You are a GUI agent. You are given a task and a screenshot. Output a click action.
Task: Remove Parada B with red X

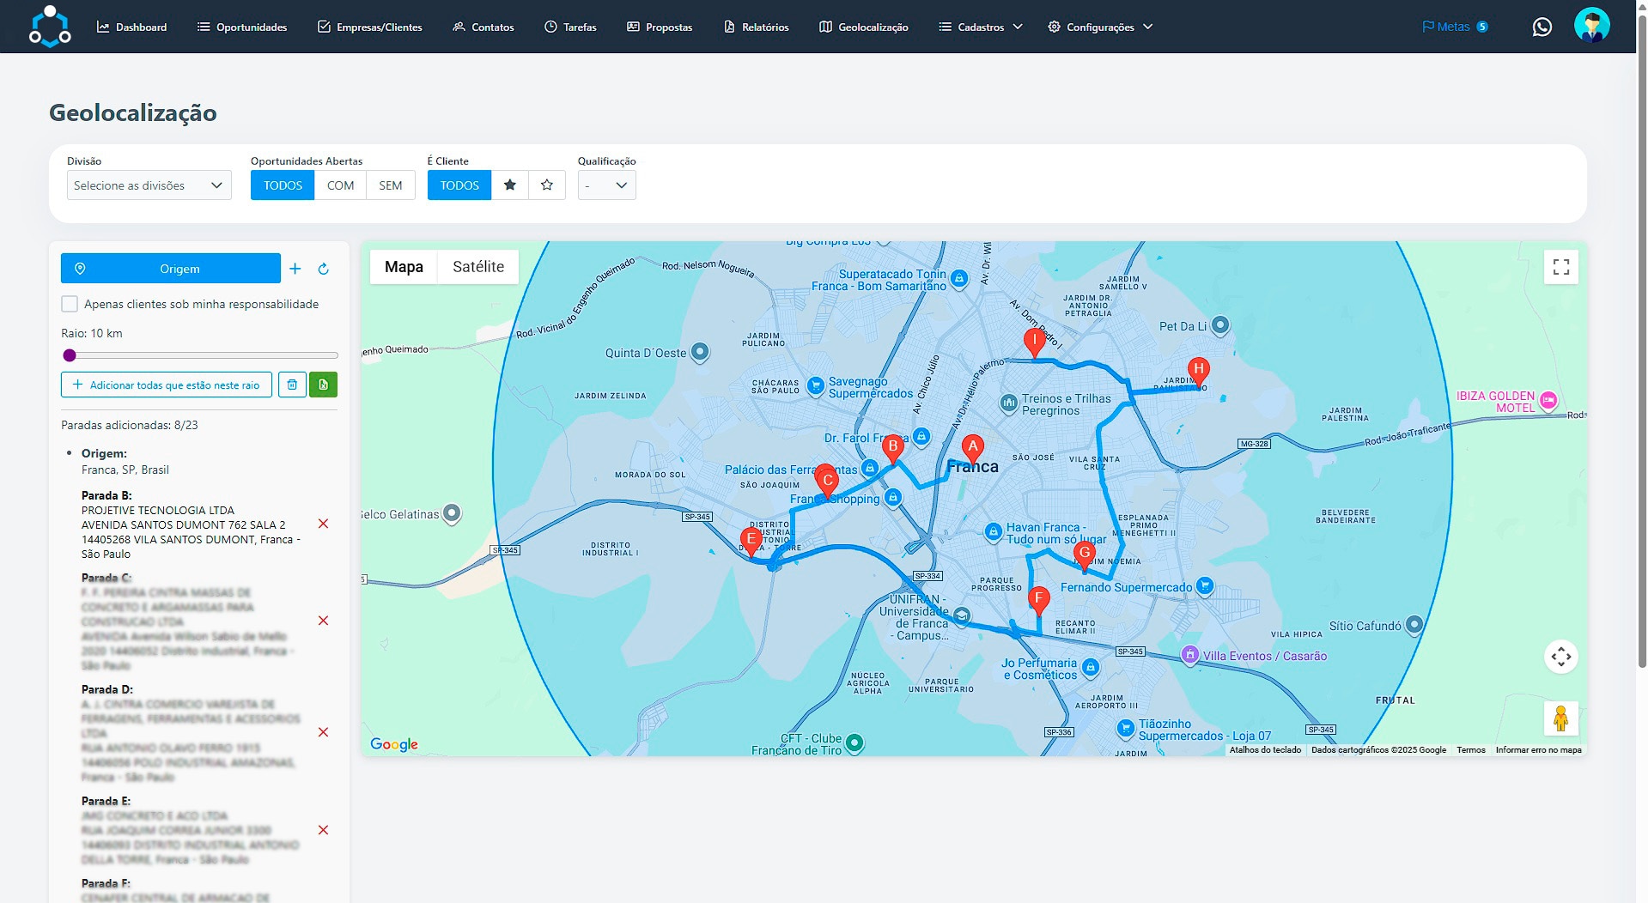[324, 524]
